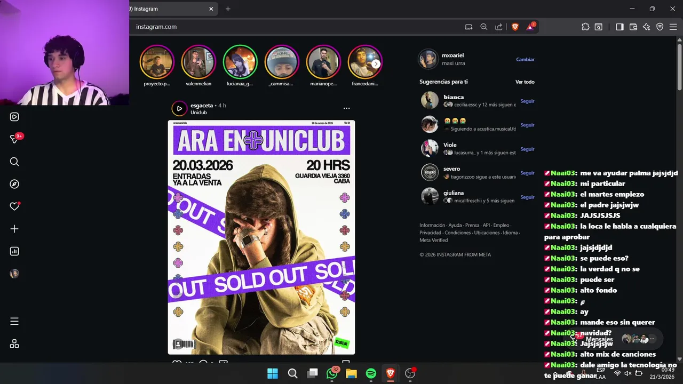
Task: Open the Ayuda footer link
Action: (455, 226)
